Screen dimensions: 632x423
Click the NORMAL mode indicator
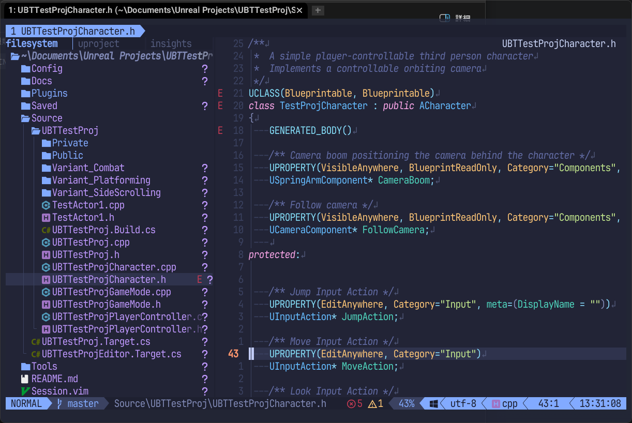[26, 404]
